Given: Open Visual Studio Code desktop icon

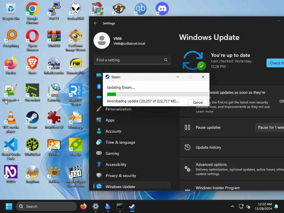Looking at the screenshot, I should click(11, 149).
